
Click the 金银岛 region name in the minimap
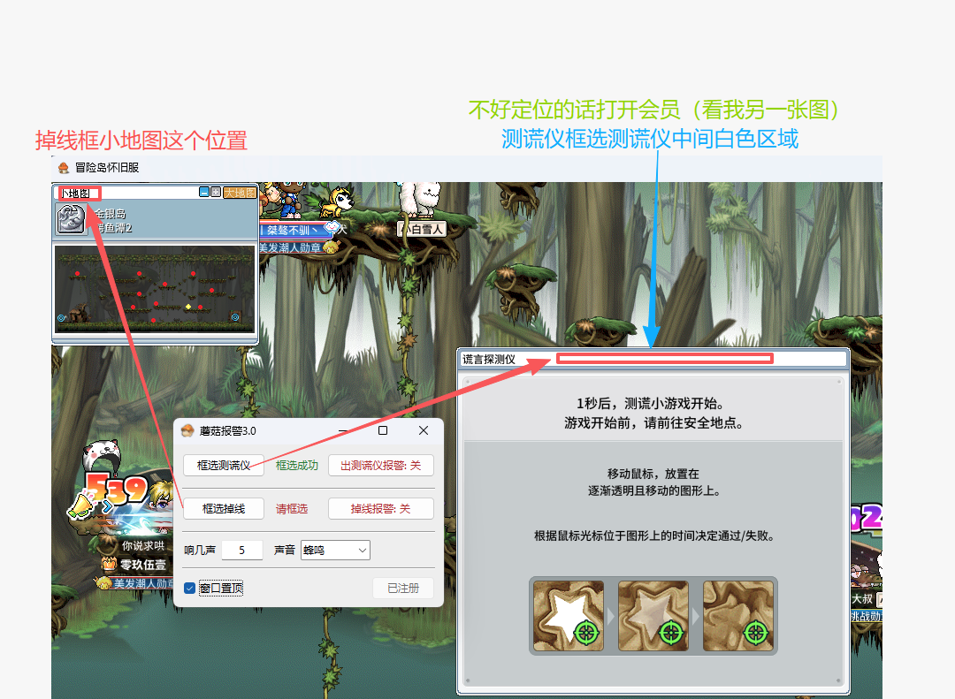(110, 214)
